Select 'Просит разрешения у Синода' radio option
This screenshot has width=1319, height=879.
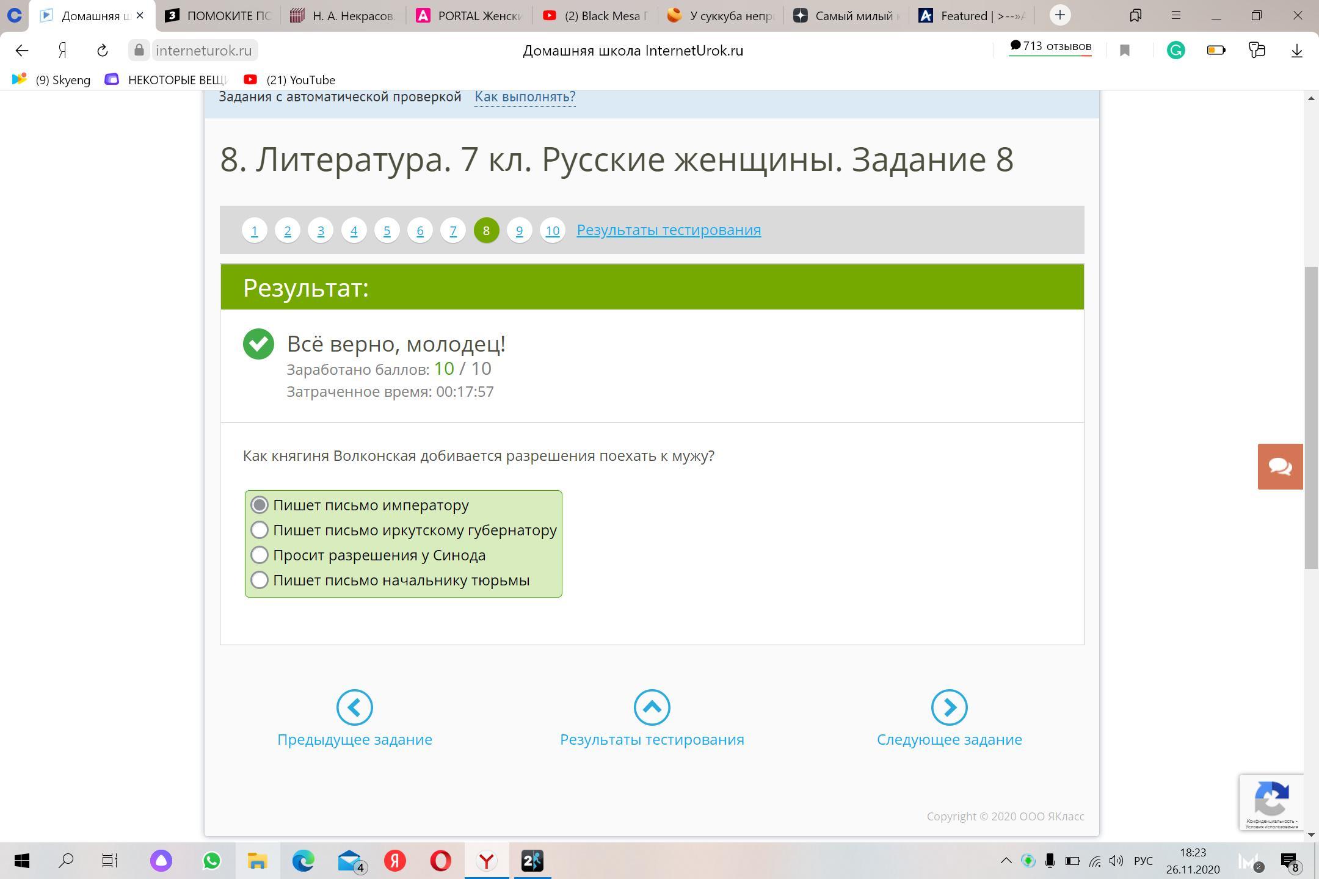coord(260,555)
